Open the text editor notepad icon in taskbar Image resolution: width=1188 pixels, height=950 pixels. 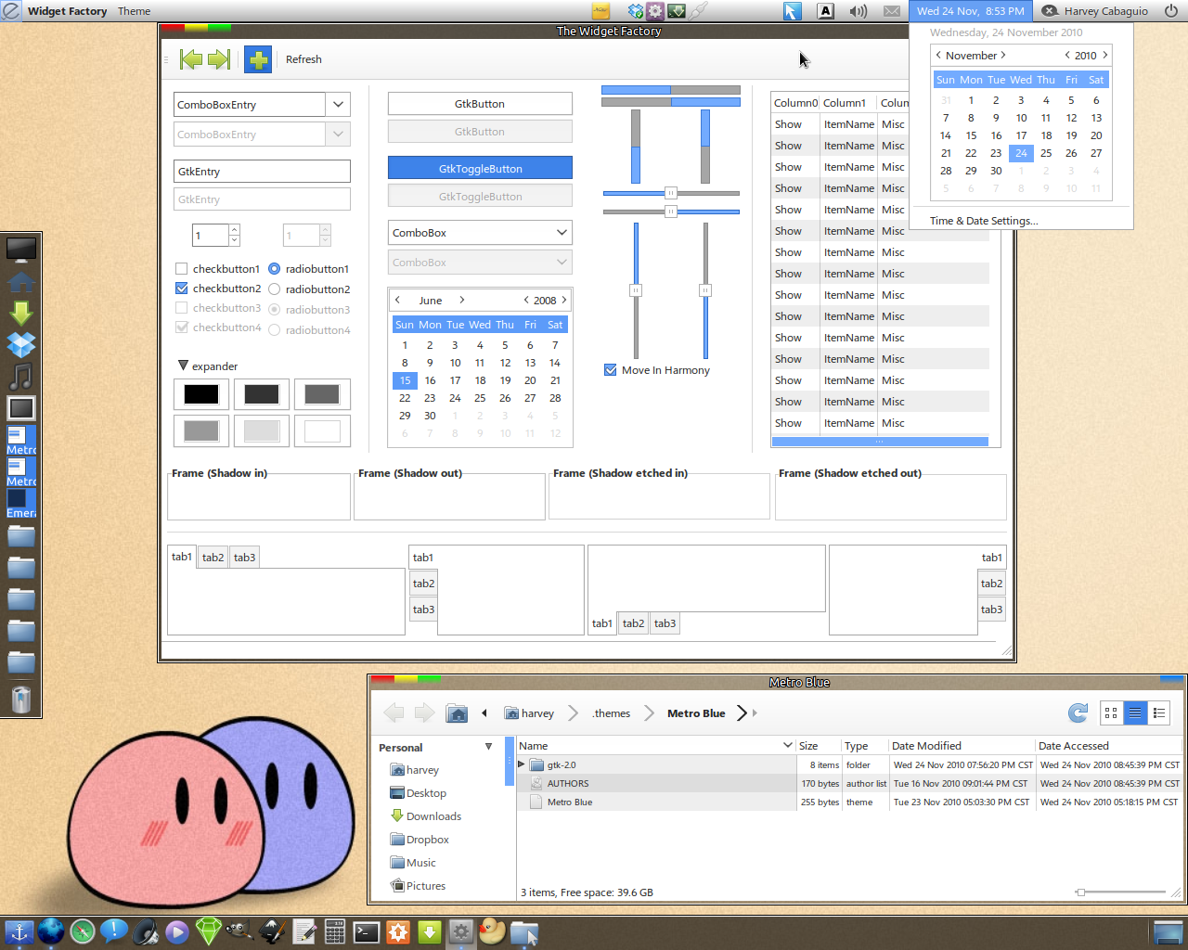tap(303, 931)
